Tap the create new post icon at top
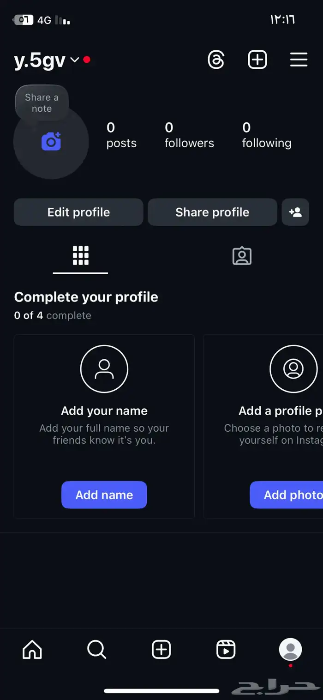This screenshot has height=700, width=323. [x=257, y=60]
